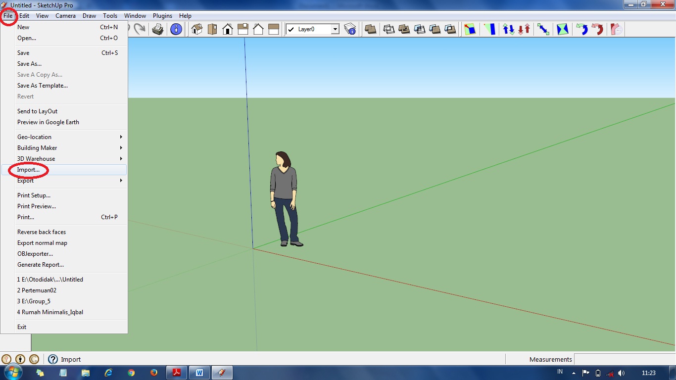Open the Camera menu
Image resolution: width=676 pixels, height=380 pixels.
pyautogui.click(x=65, y=16)
